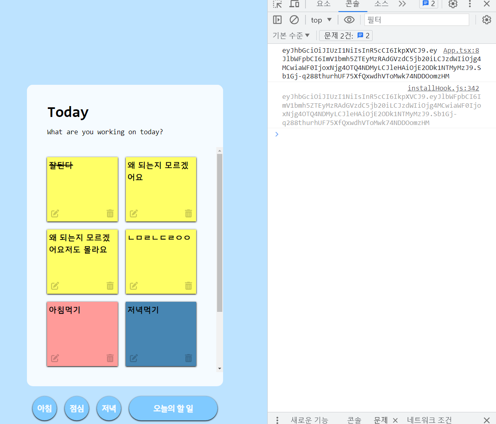Close the bottom drawer

[487, 420]
